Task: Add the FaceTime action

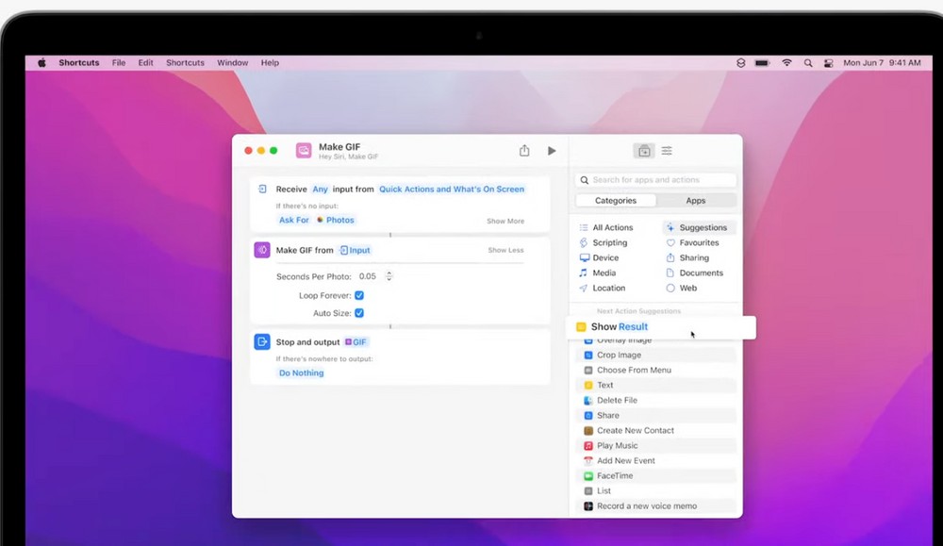Action: click(x=655, y=475)
